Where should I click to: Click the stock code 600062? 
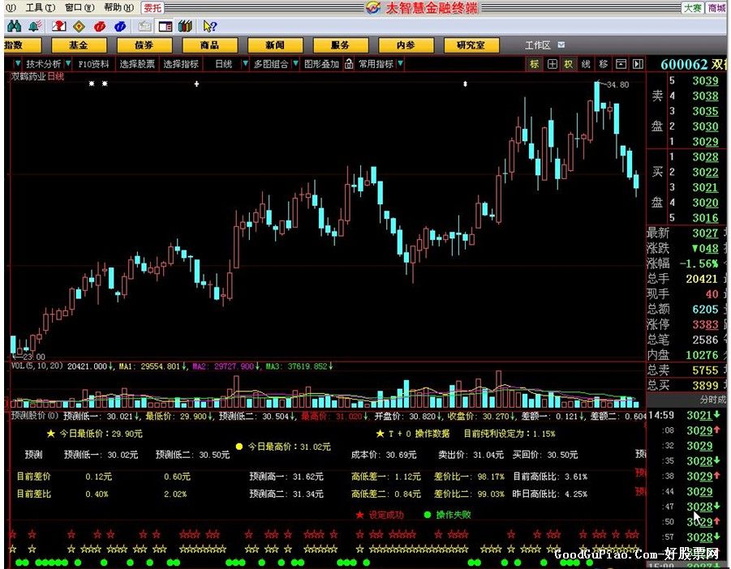(684, 64)
